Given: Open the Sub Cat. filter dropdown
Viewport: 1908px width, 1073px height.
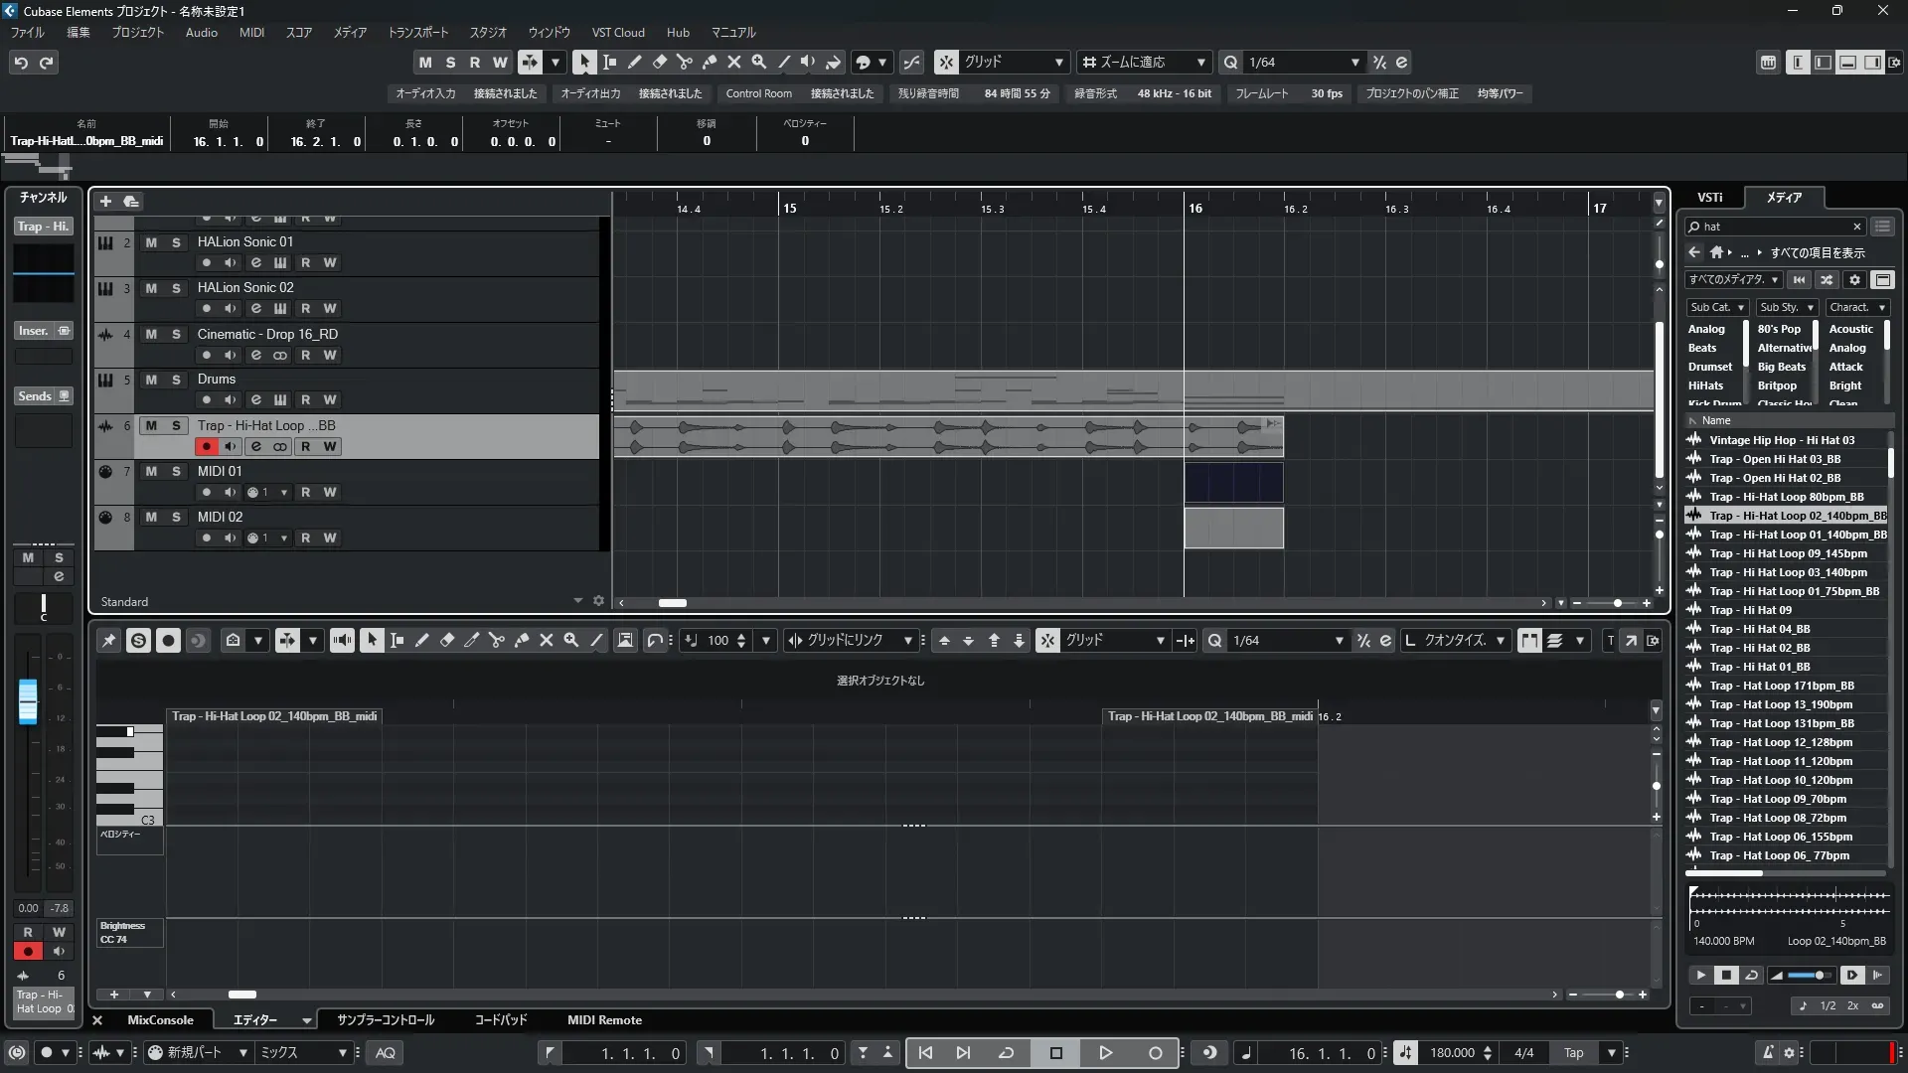Looking at the screenshot, I should pos(1716,308).
